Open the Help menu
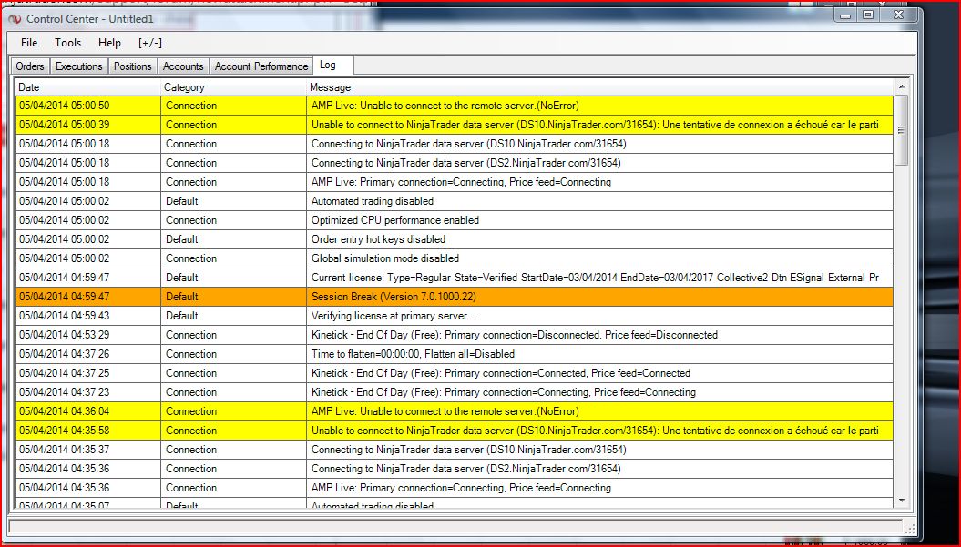 click(109, 42)
